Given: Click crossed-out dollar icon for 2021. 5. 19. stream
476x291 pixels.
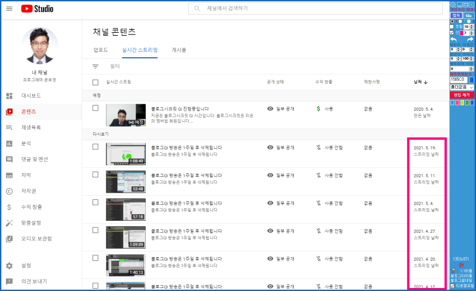Looking at the screenshot, I should [x=318, y=148].
